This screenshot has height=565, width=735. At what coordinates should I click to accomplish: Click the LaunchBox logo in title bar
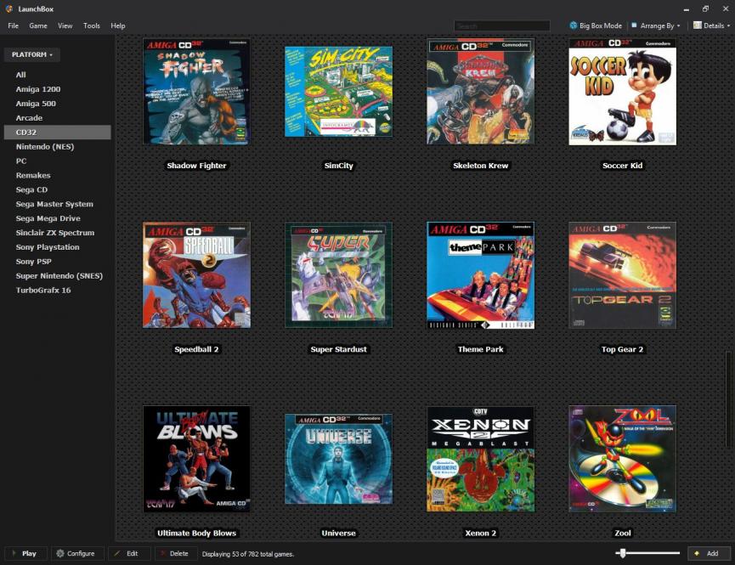(9, 8)
